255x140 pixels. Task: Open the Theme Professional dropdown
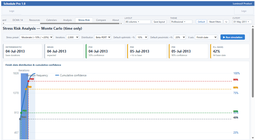181,22
